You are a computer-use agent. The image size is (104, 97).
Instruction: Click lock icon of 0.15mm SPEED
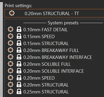tap(19, 36)
